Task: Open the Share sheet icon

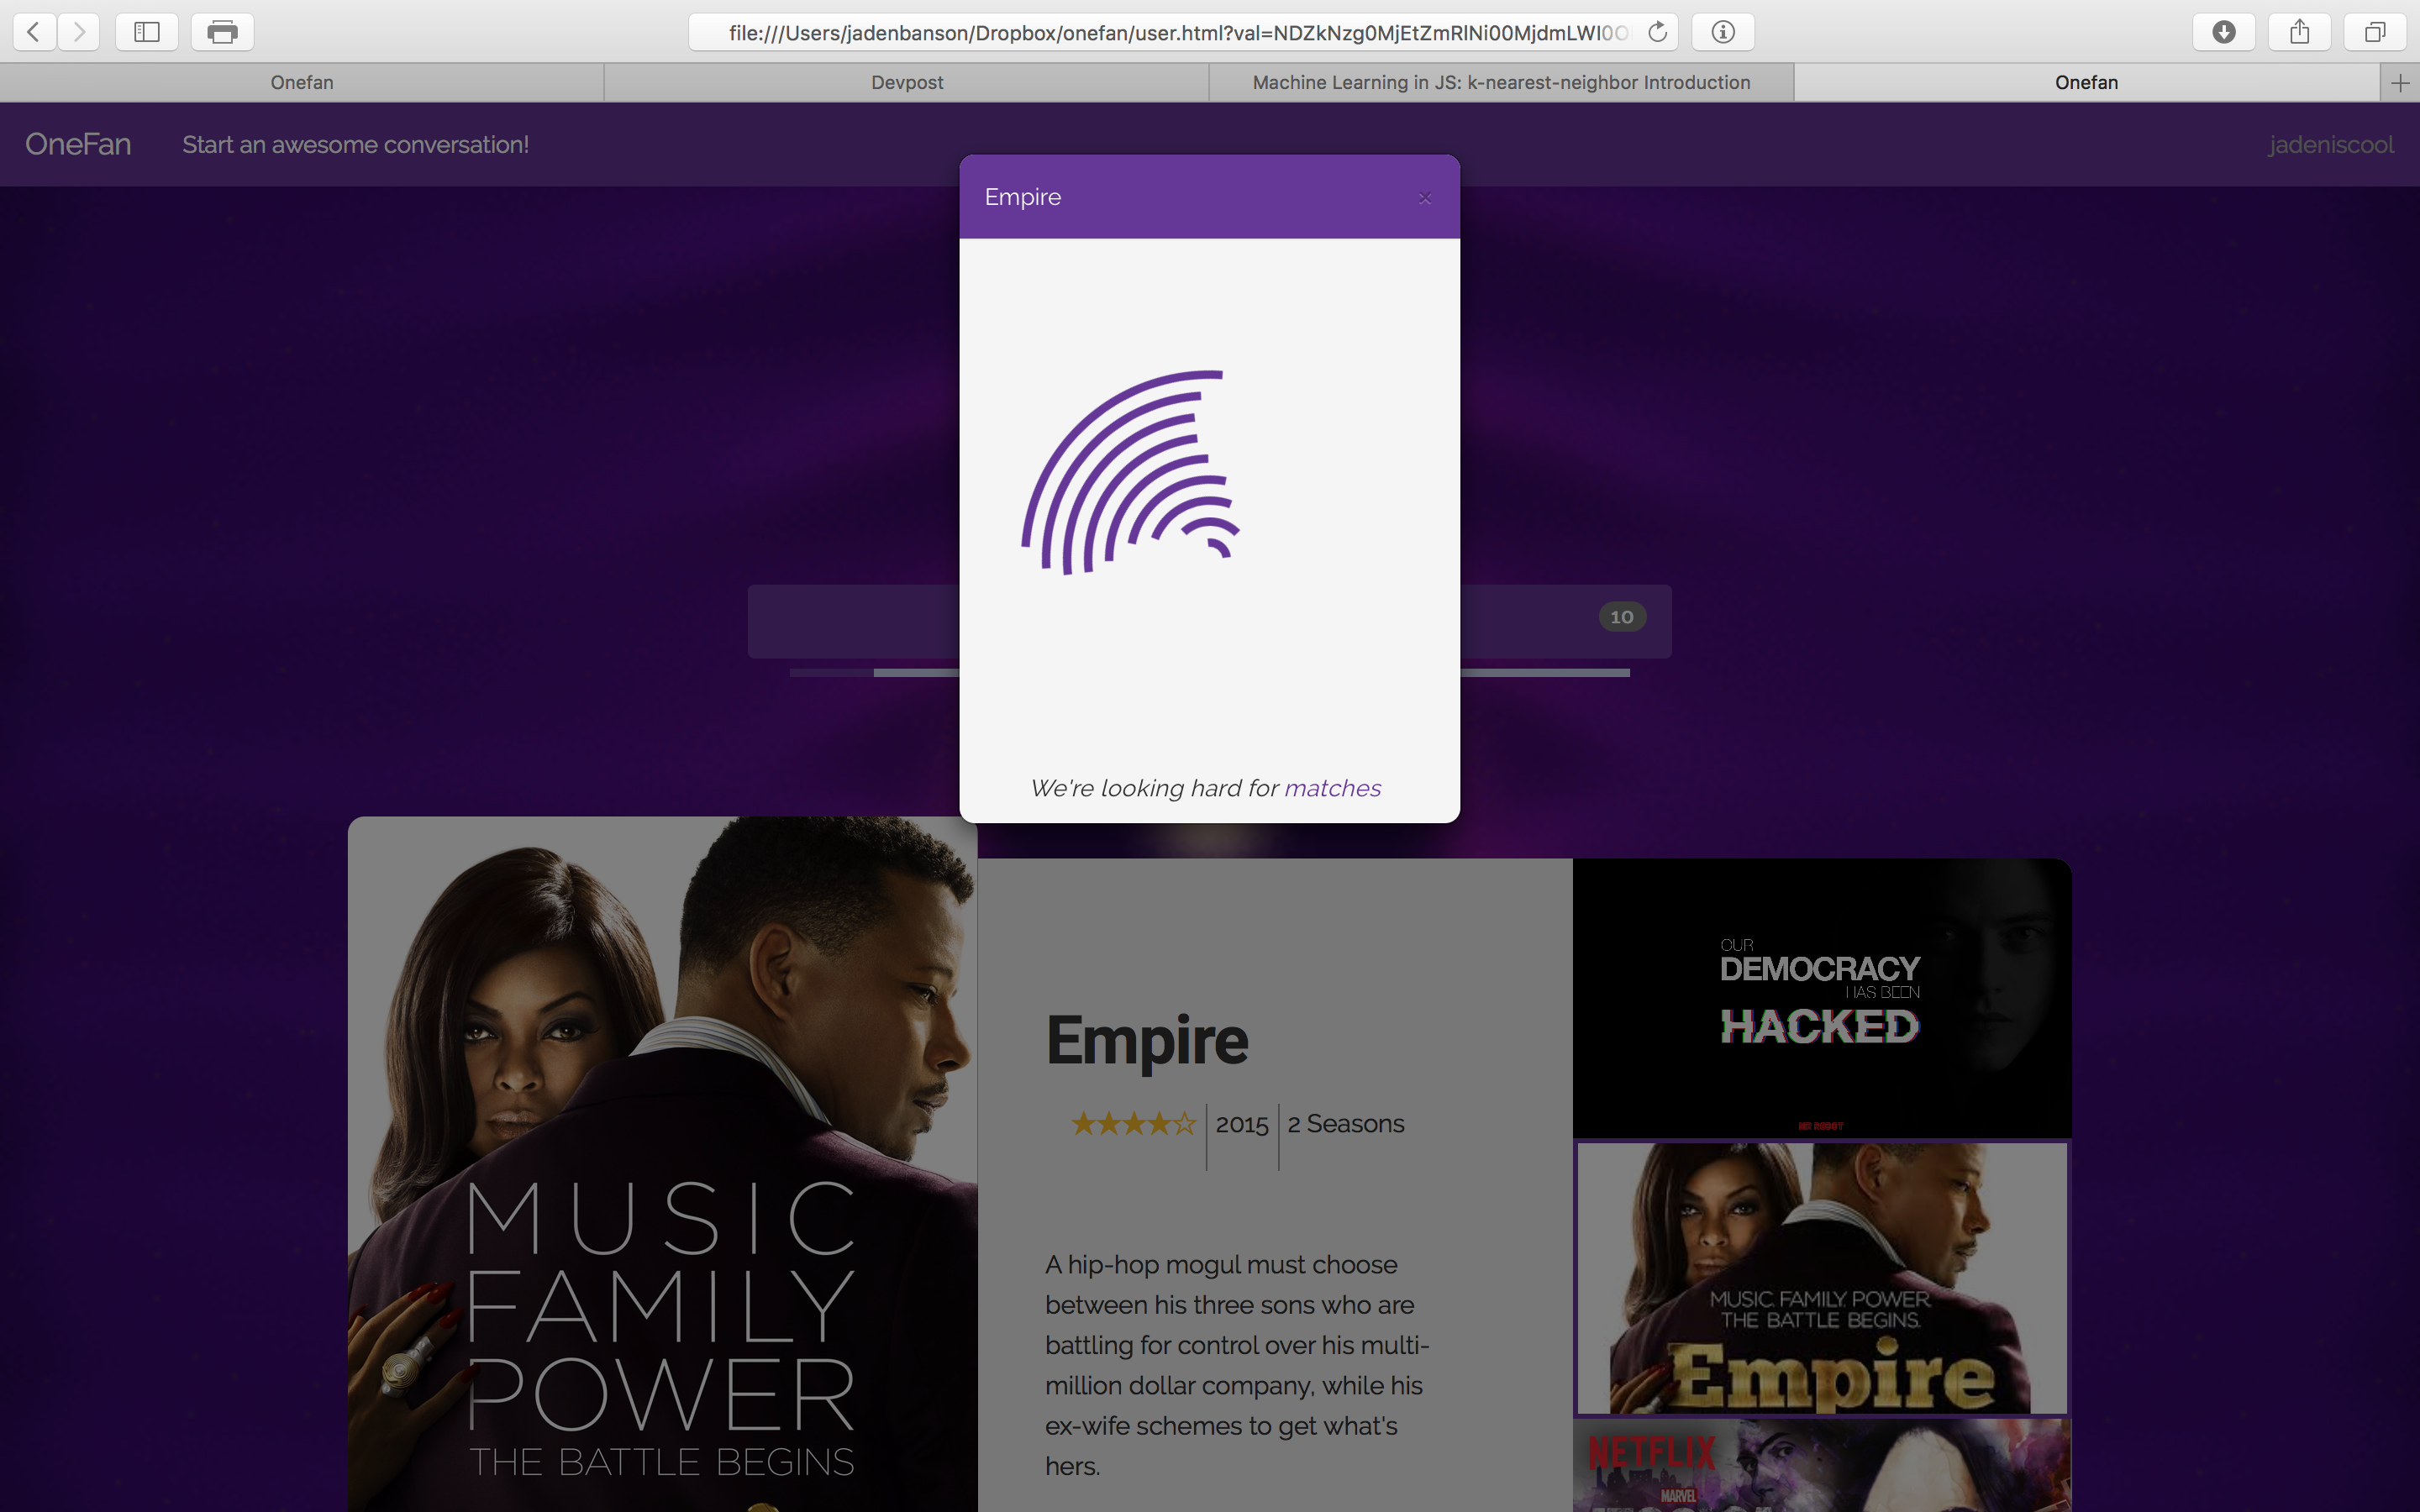Action: click(2299, 32)
